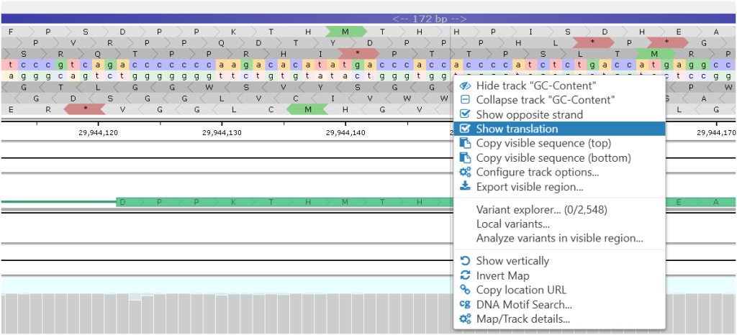This screenshot has height=335, width=737.
Task: Click the gears icon for Configure track options
Action: [x=465, y=173]
